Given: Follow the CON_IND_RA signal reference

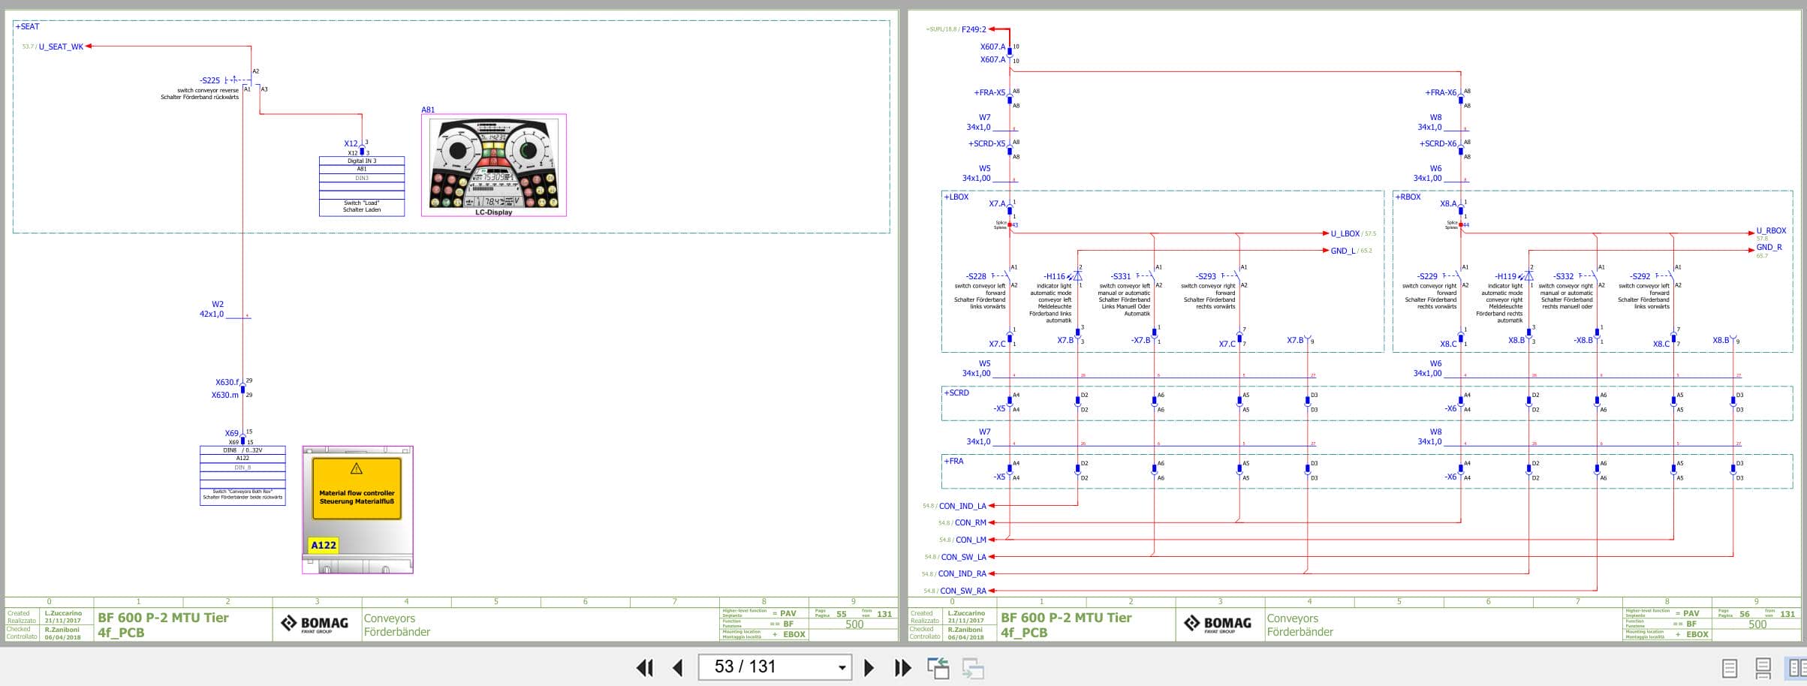Looking at the screenshot, I should tap(962, 574).
